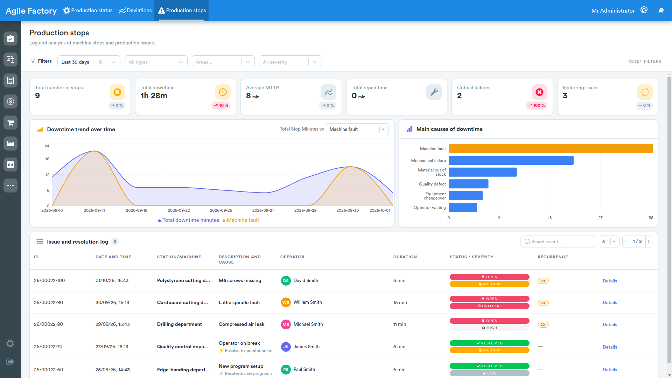This screenshot has height=378, width=672.
Task: Open the book documentation icon in header
Action: pos(661,10)
